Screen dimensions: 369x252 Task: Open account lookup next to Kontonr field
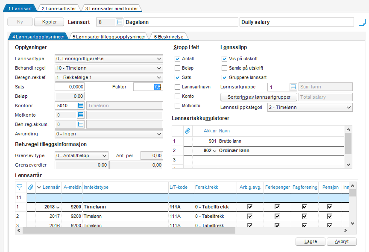[81, 105]
